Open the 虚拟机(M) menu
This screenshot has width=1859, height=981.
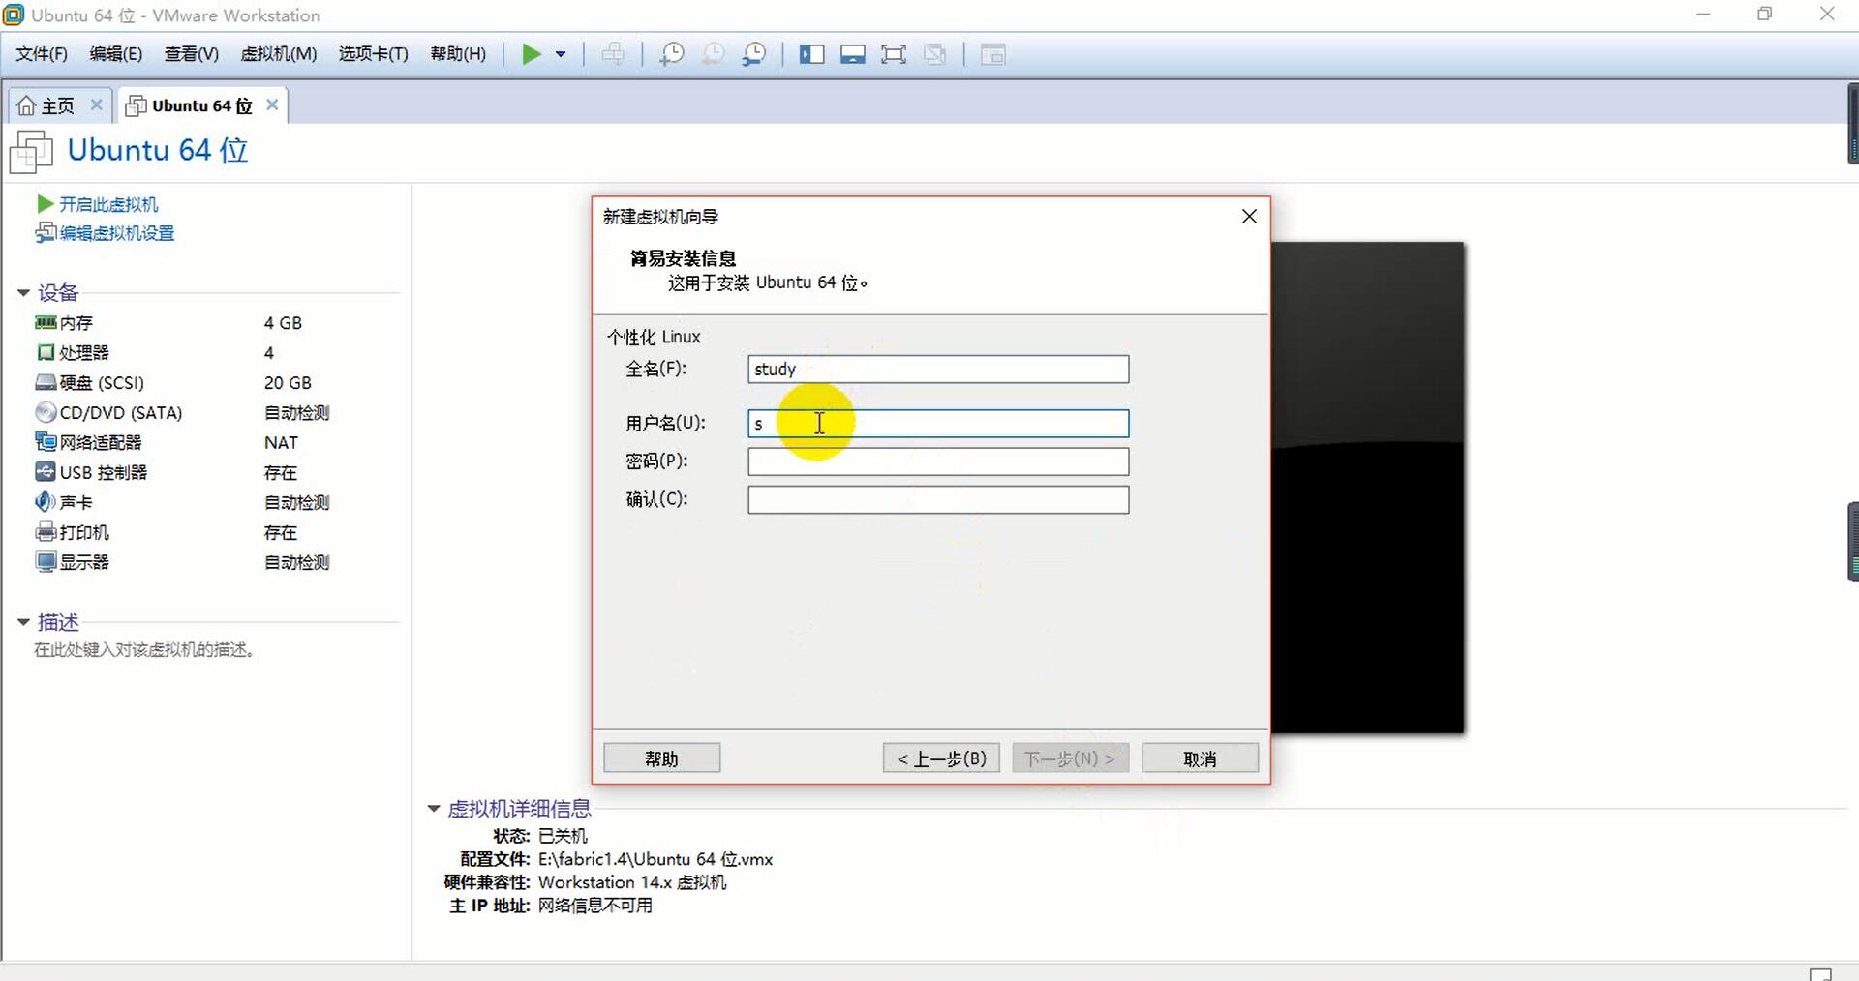[x=279, y=54]
